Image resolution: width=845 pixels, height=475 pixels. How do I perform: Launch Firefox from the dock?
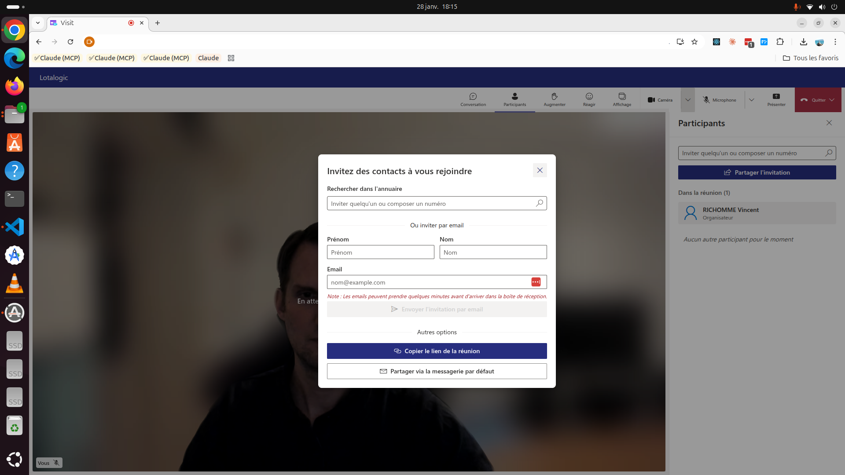(15, 86)
